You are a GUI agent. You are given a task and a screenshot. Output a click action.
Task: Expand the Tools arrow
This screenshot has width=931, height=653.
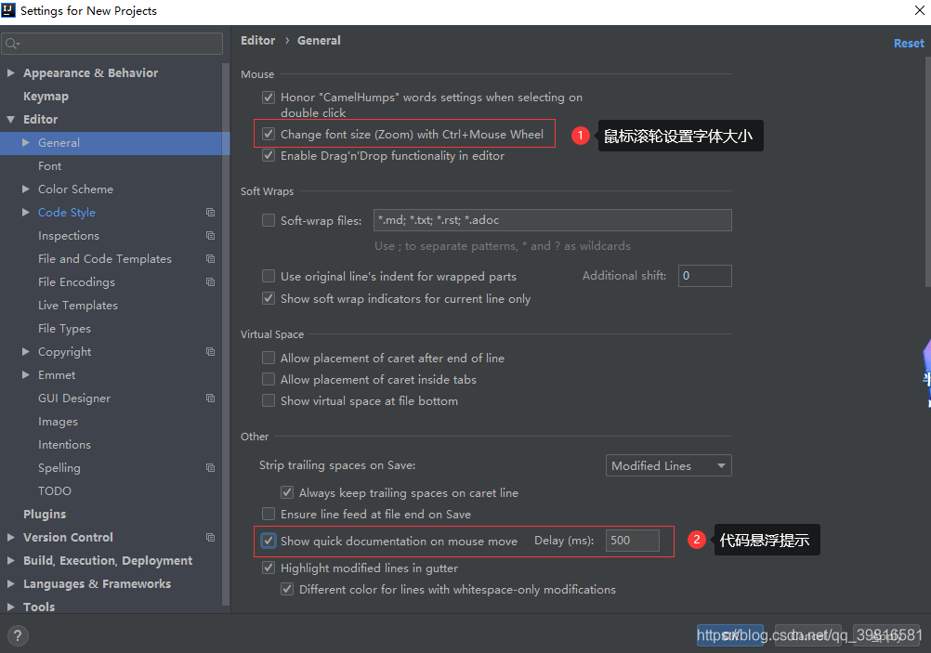tap(11, 607)
